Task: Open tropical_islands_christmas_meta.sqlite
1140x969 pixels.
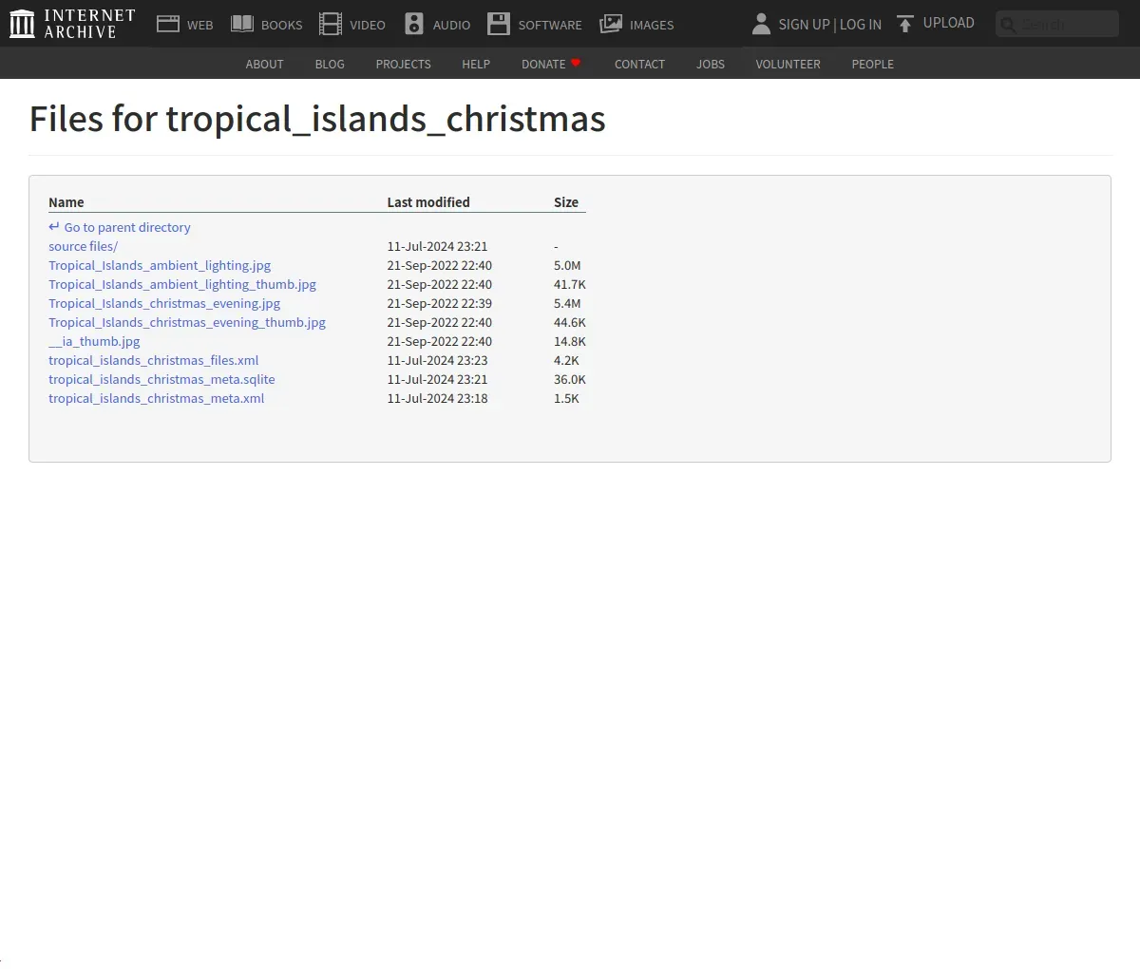Action: pyautogui.click(x=161, y=379)
